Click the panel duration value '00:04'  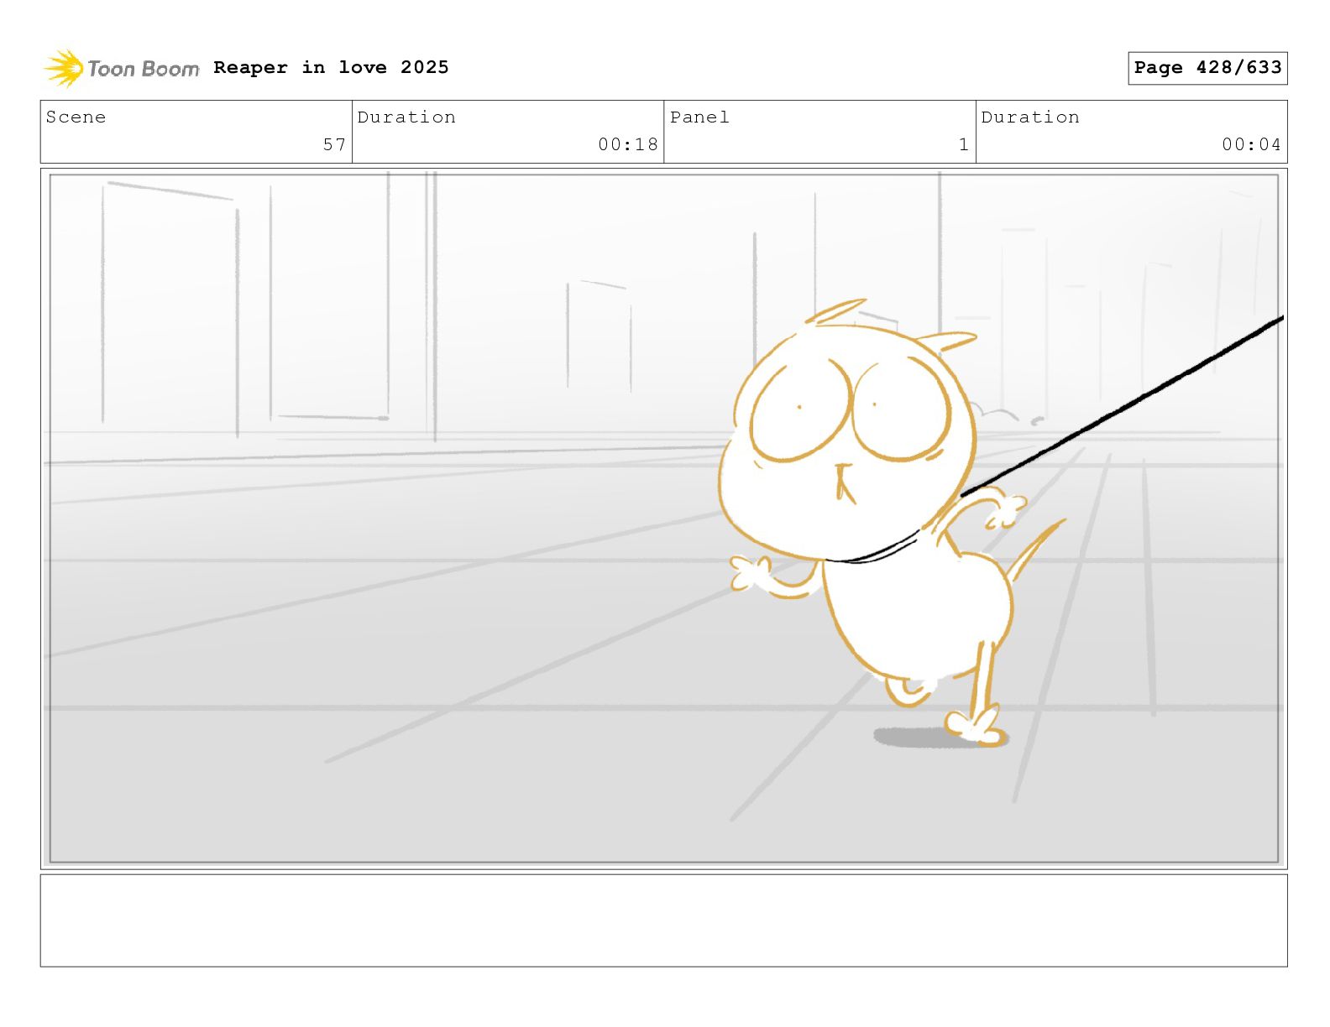[x=1251, y=144]
